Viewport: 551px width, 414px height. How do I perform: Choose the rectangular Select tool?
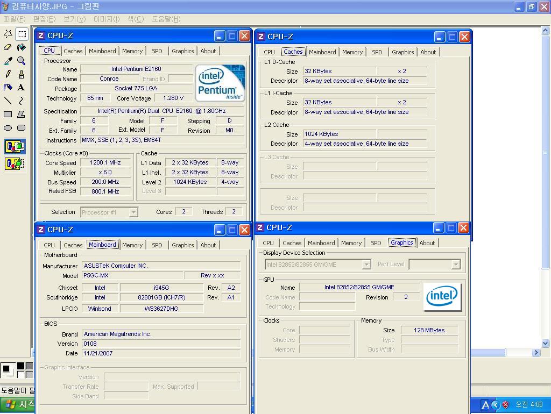pos(22,34)
